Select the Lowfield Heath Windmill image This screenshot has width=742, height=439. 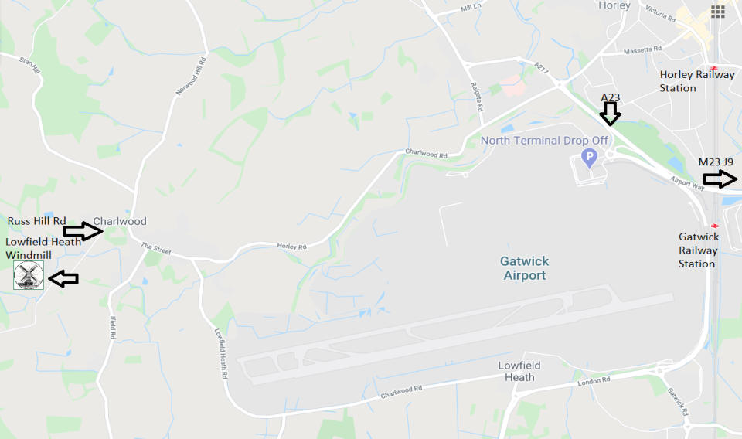pyautogui.click(x=29, y=275)
